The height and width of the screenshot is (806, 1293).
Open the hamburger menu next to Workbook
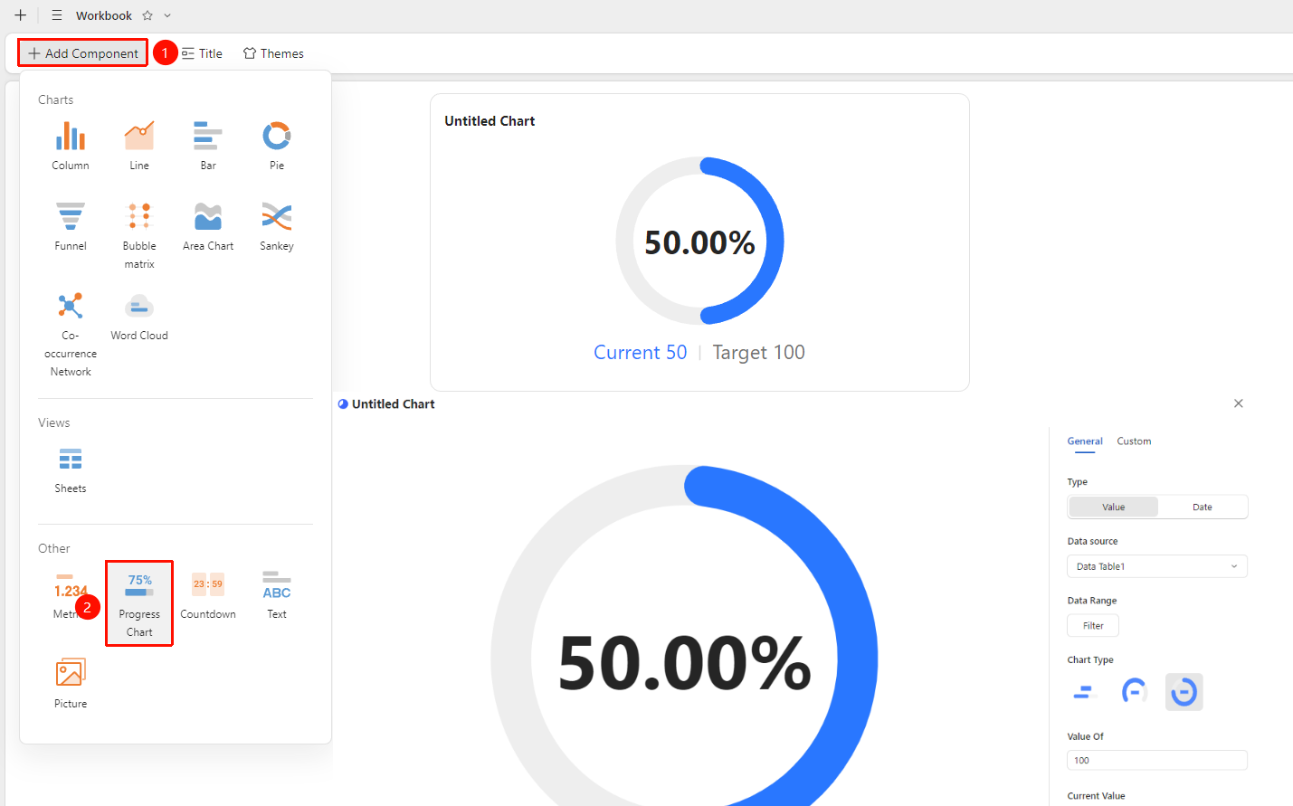coord(57,15)
